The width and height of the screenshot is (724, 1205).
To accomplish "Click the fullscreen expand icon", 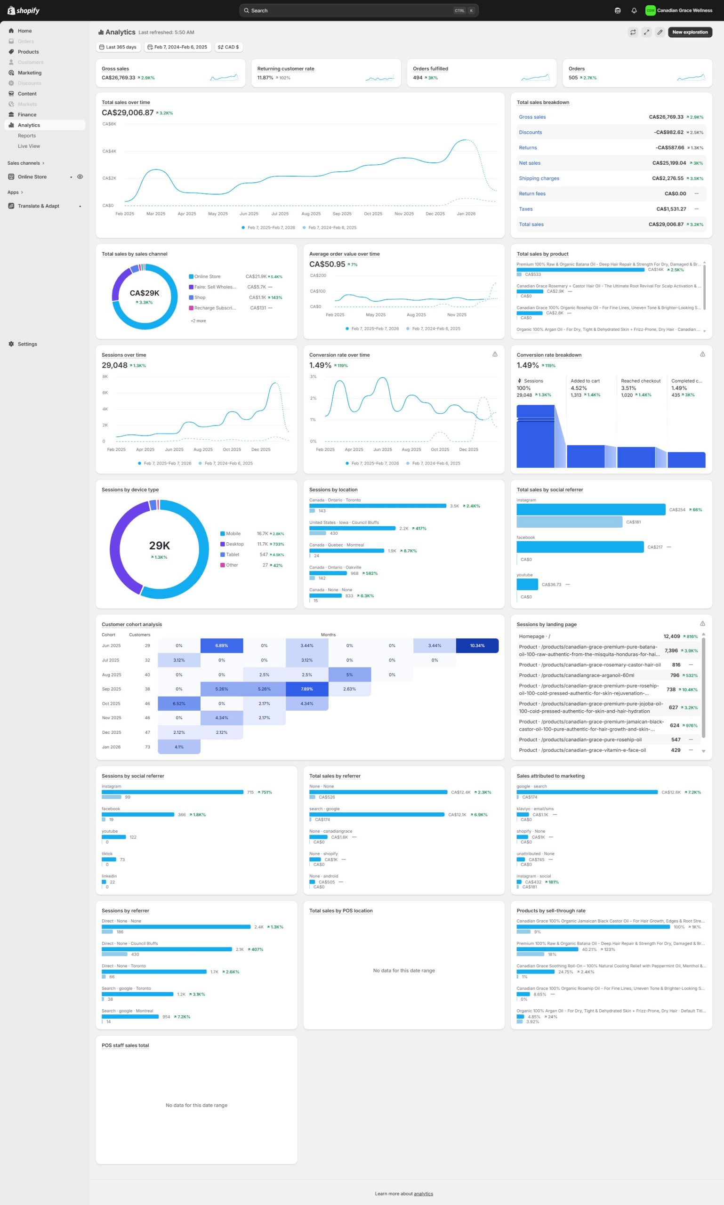I will pos(646,32).
